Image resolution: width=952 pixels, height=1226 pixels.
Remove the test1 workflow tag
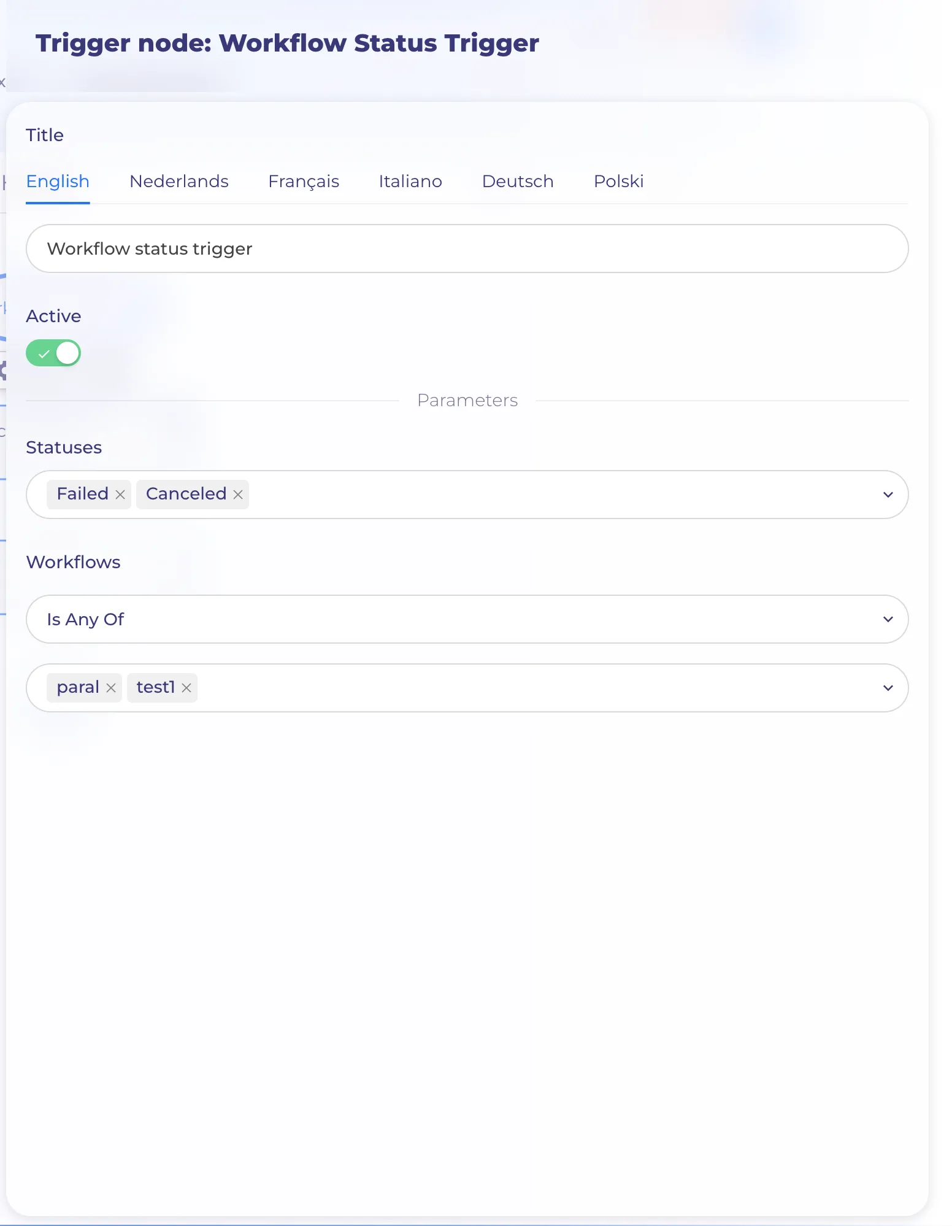pos(186,688)
